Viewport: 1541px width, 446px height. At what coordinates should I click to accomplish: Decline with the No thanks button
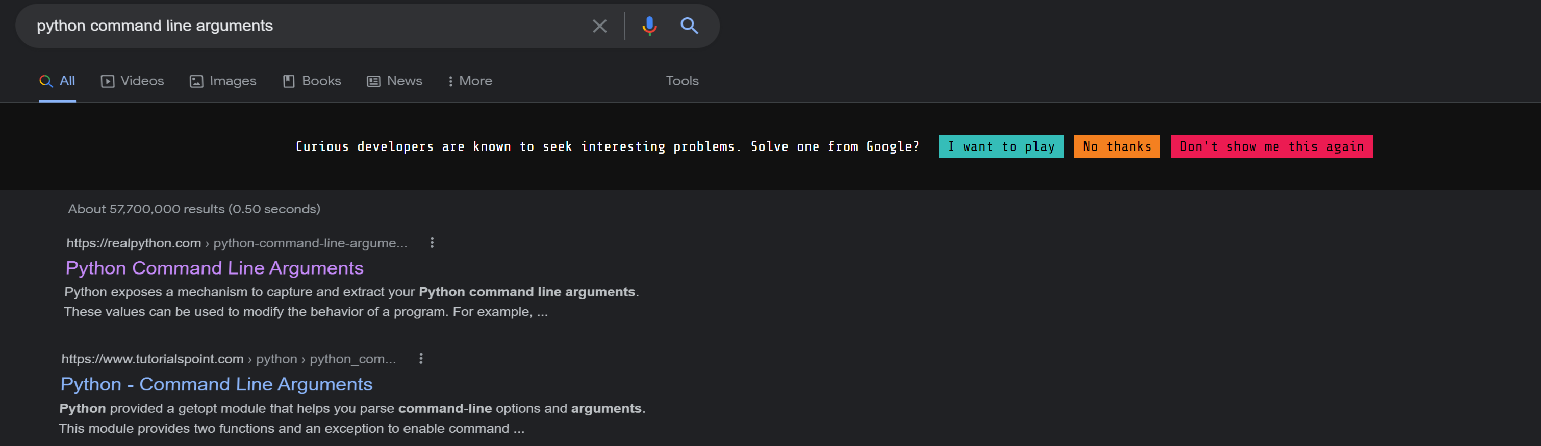pos(1117,146)
